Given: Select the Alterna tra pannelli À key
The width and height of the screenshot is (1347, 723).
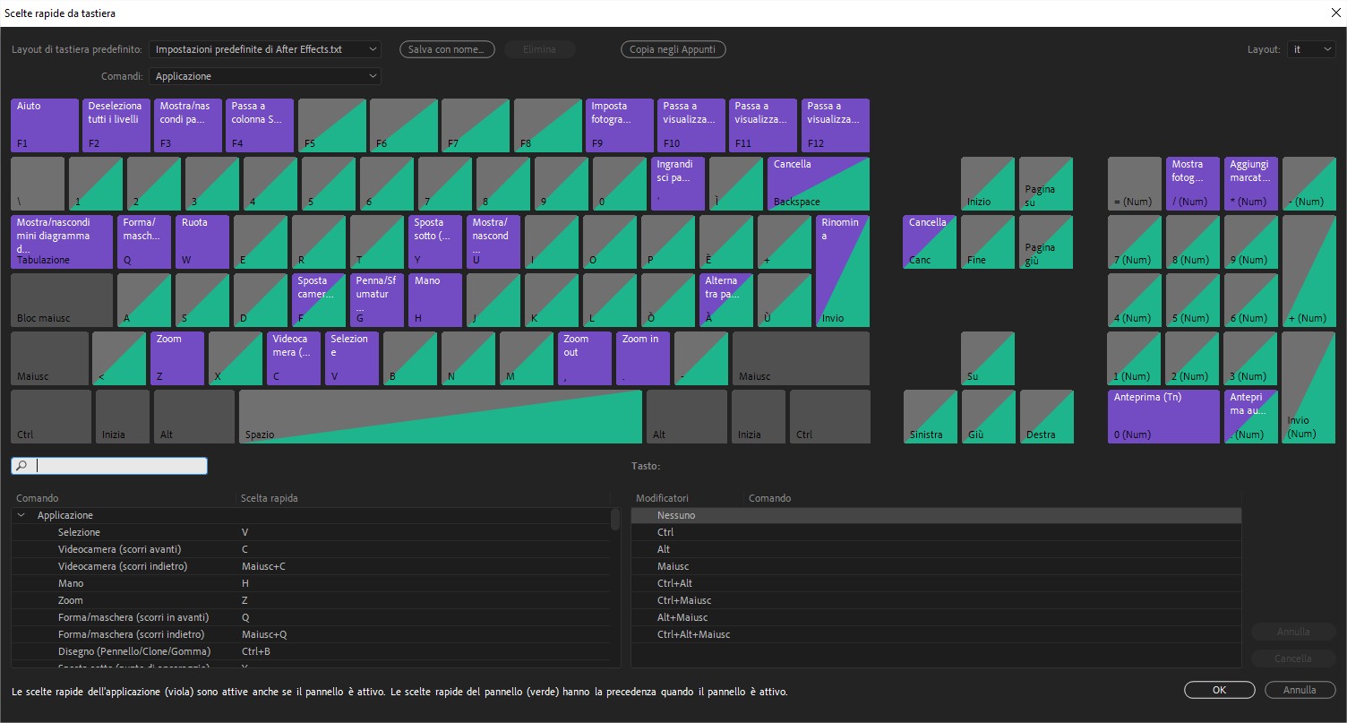Looking at the screenshot, I should (x=726, y=300).
